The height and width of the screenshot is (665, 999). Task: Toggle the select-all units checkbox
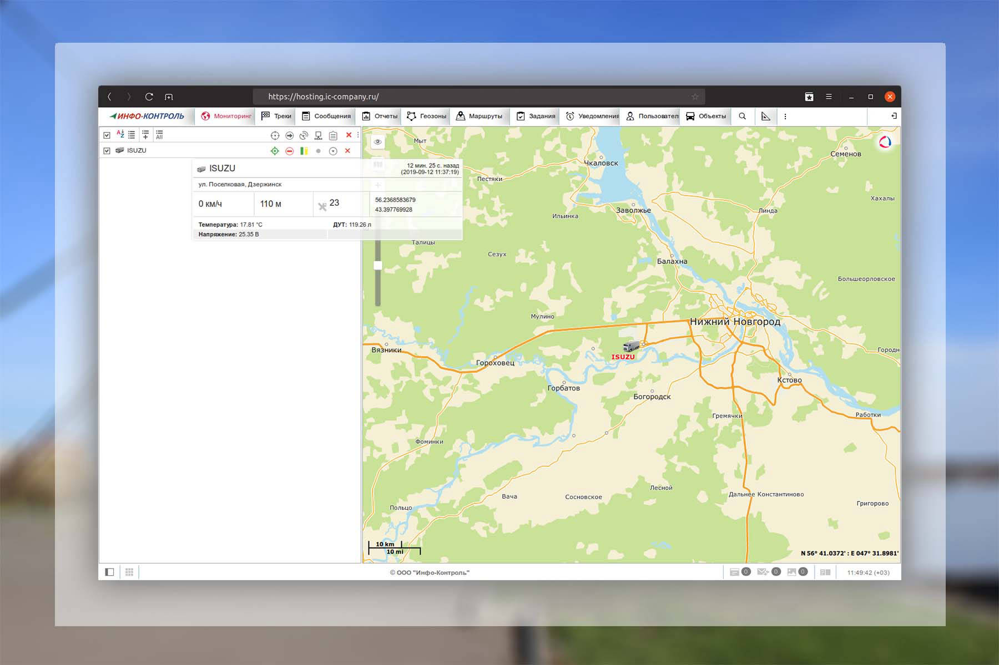[107, 135]
